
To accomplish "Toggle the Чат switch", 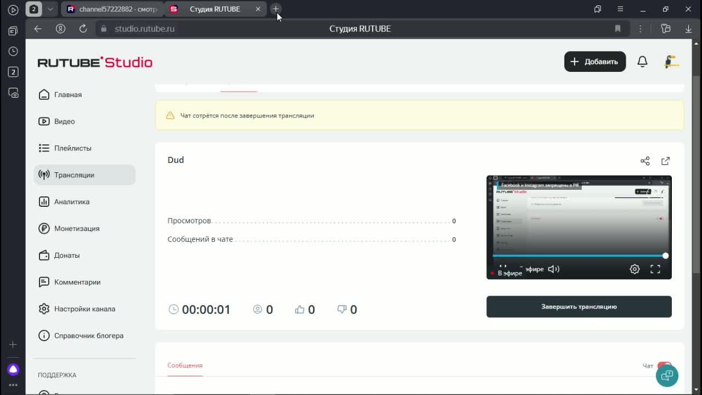I will (664, 365).
